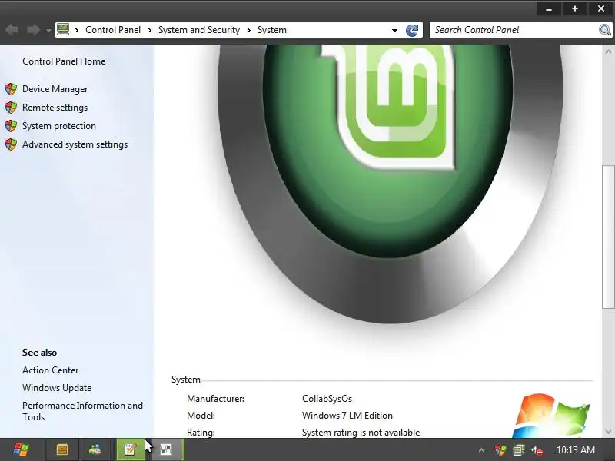Open address bar history dropdown
This screenshot has height=461, width=615.
tap(394, 30)
